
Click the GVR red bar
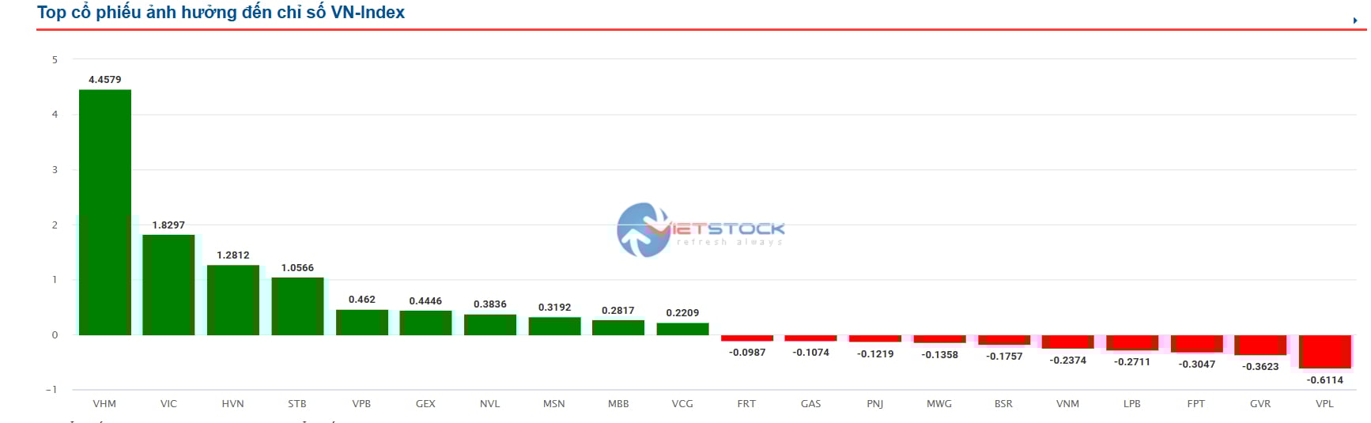pos(1260,345)
